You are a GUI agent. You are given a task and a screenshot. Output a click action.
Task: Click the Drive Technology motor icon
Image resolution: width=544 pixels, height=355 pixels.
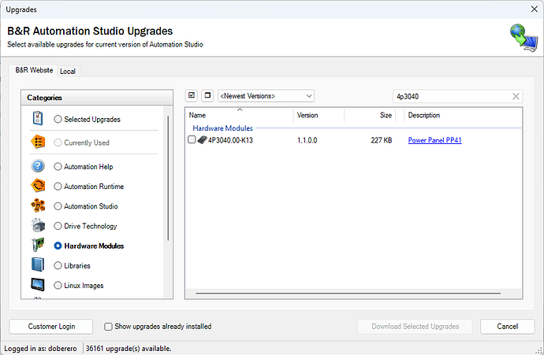tap(38, 225)
